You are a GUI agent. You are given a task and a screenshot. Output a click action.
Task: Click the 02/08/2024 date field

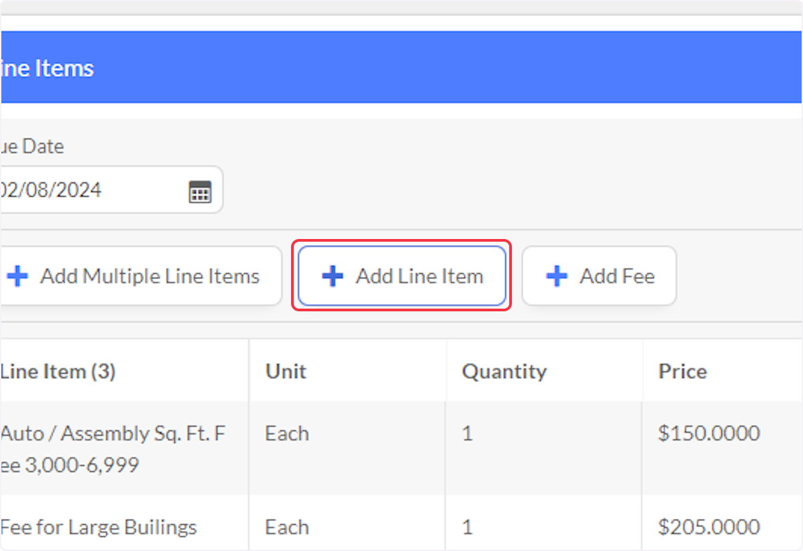click(111, 190)
